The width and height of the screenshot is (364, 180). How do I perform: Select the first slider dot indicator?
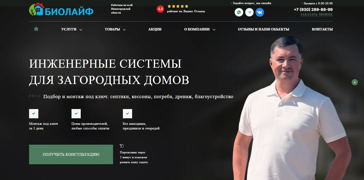(30, 96)
